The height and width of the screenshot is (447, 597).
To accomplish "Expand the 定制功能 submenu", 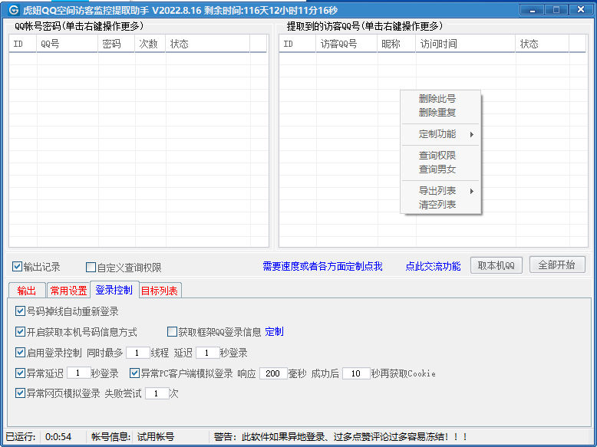I will tap(440, 134).
